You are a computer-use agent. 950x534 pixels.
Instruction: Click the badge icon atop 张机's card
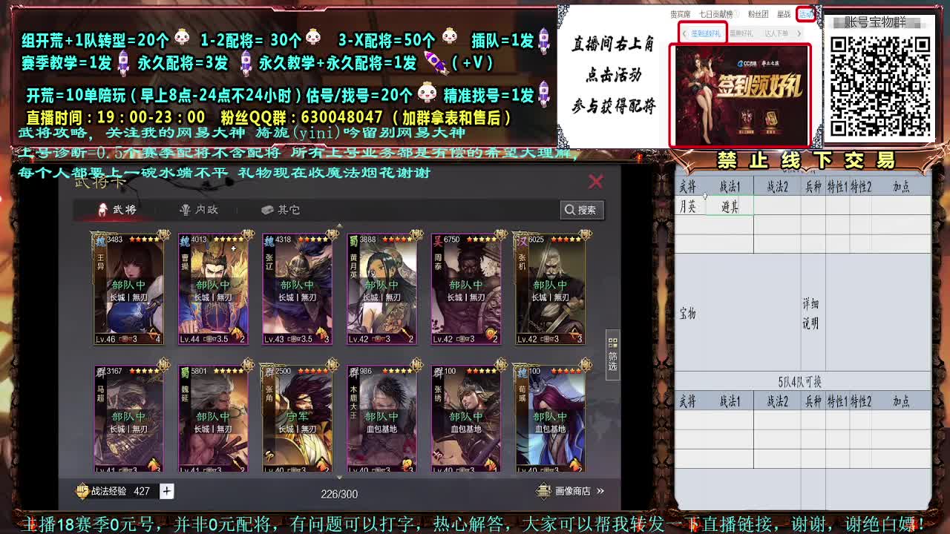point(585,236)
